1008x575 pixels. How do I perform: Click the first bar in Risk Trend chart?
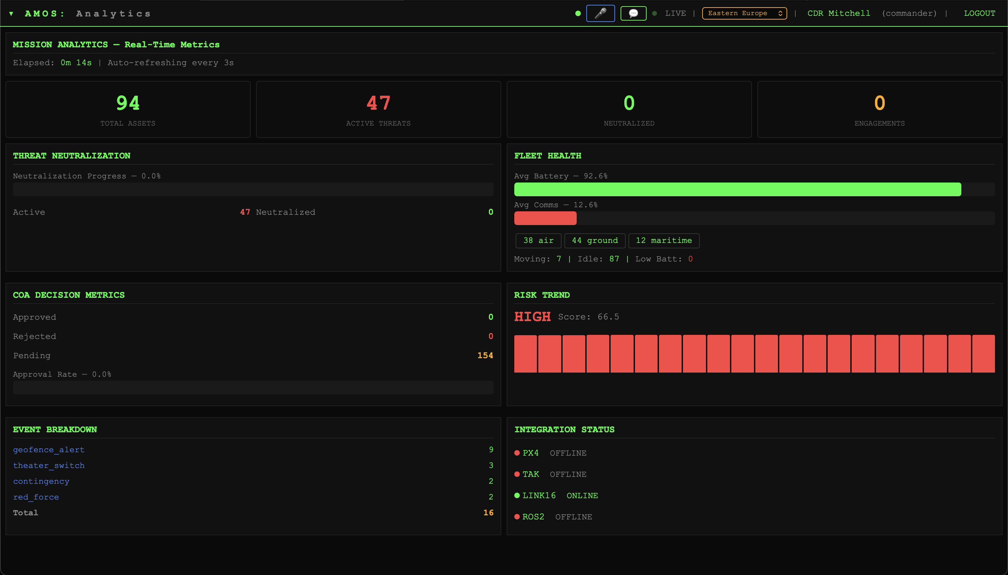pyautogui.click(x=525, y=354)
